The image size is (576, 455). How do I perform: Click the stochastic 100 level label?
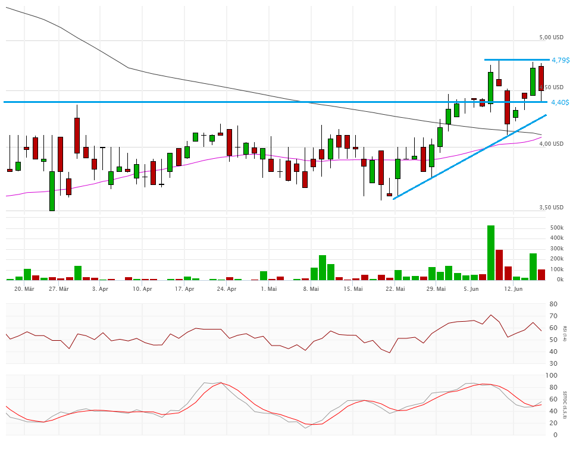[553, 376]
